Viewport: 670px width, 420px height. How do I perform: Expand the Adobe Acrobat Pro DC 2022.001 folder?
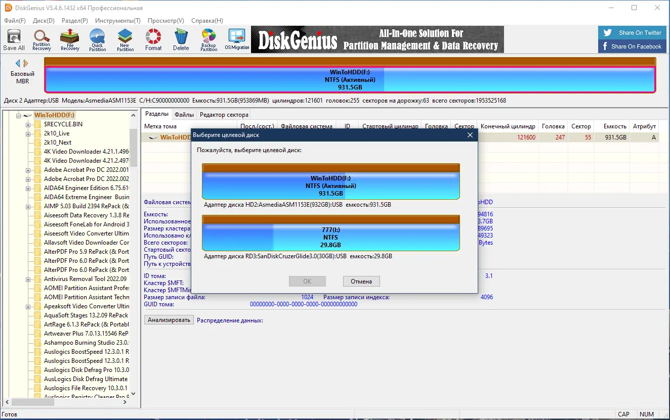point(28,170)
